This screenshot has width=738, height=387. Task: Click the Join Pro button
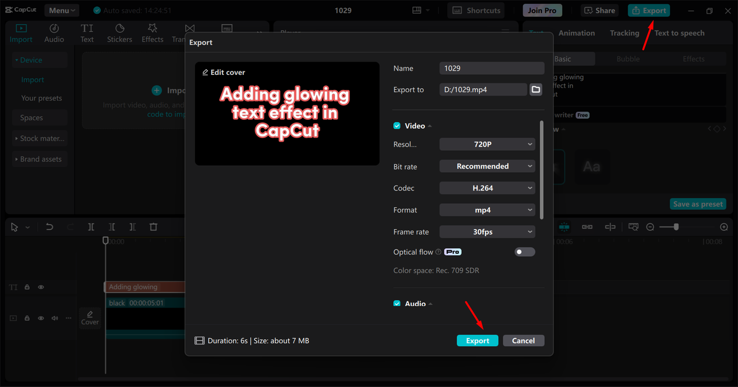click(543, 10)
